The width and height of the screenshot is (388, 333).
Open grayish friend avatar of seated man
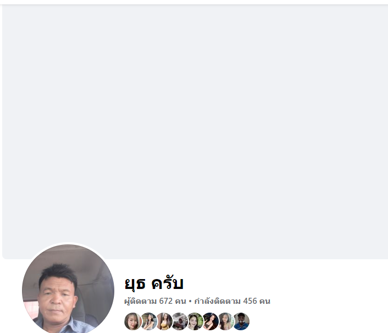tap(179, 321)
